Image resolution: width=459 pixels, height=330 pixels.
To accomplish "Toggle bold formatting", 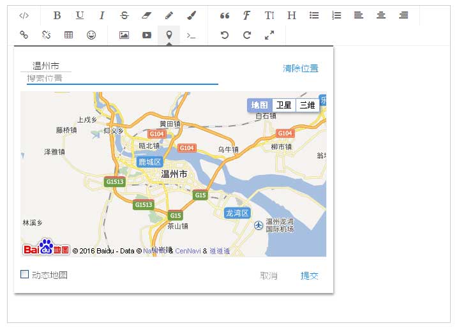I will (57, 15).
